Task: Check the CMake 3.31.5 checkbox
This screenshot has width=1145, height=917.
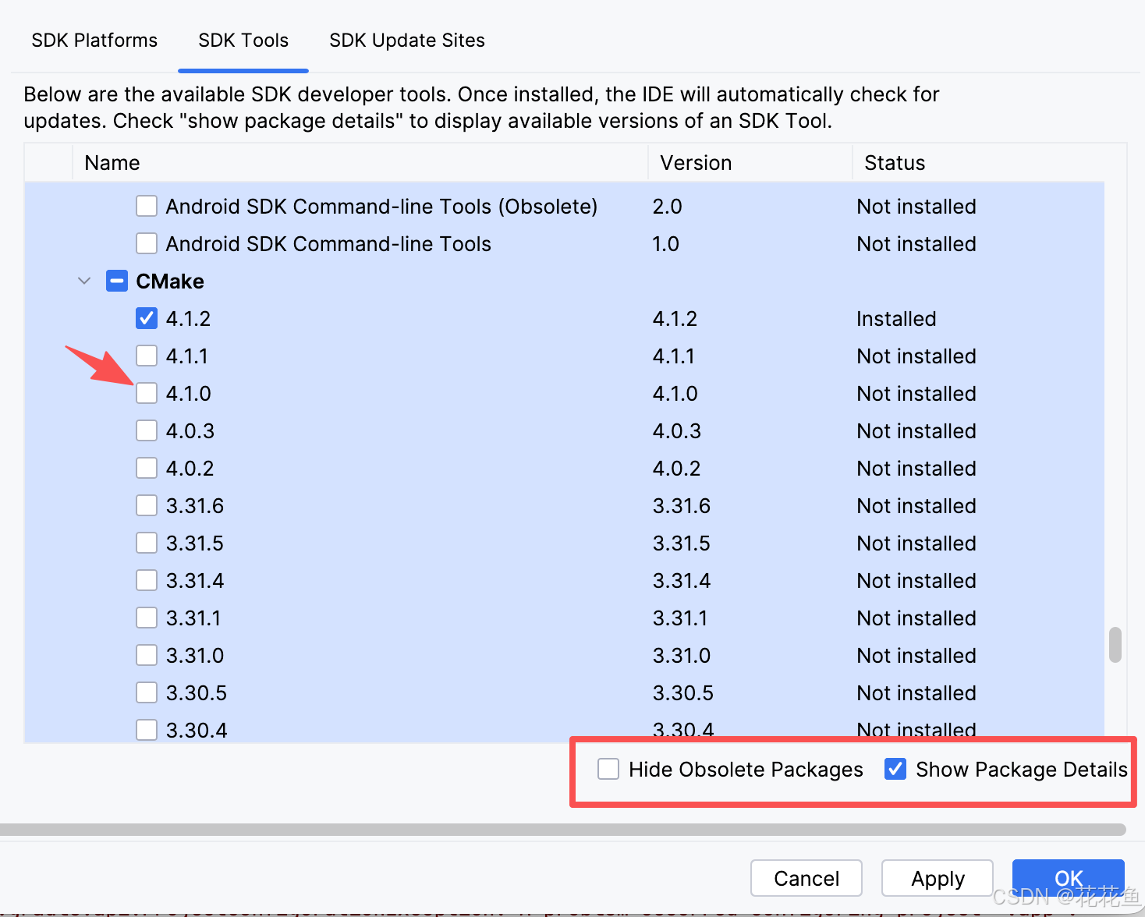Action: pos(147,543)
